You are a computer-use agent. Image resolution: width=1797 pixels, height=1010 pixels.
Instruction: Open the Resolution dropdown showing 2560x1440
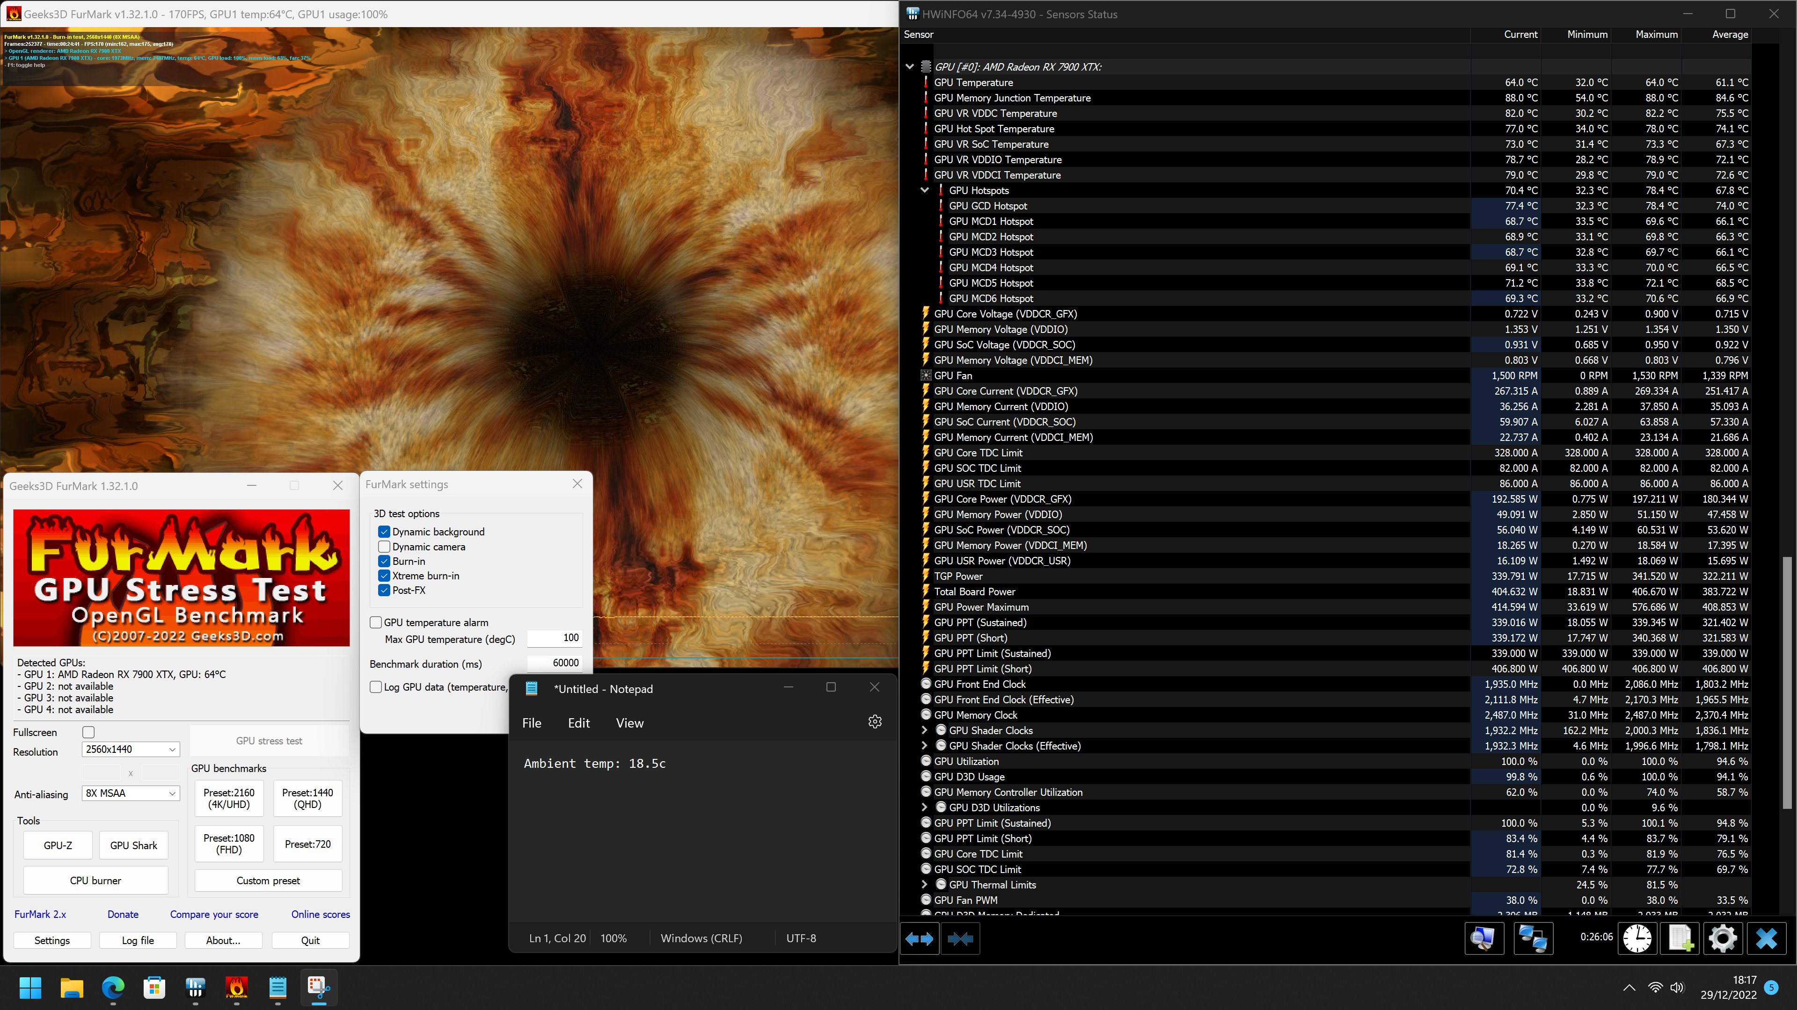131,749
